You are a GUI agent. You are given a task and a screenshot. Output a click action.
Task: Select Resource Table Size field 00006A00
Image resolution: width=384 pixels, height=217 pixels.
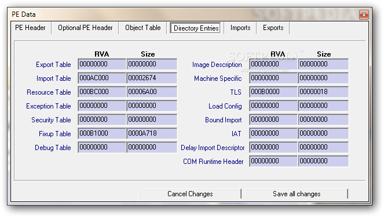click(152, 92)
